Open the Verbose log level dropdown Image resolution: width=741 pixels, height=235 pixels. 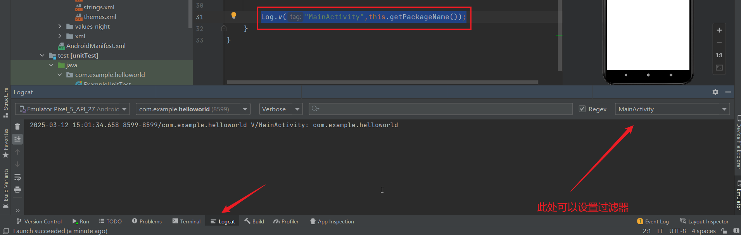click(281, 109)
